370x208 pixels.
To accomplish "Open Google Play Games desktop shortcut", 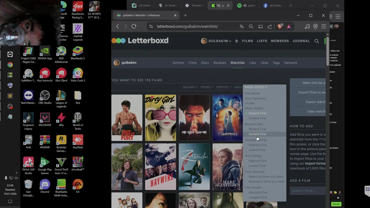I will (45, 166).
